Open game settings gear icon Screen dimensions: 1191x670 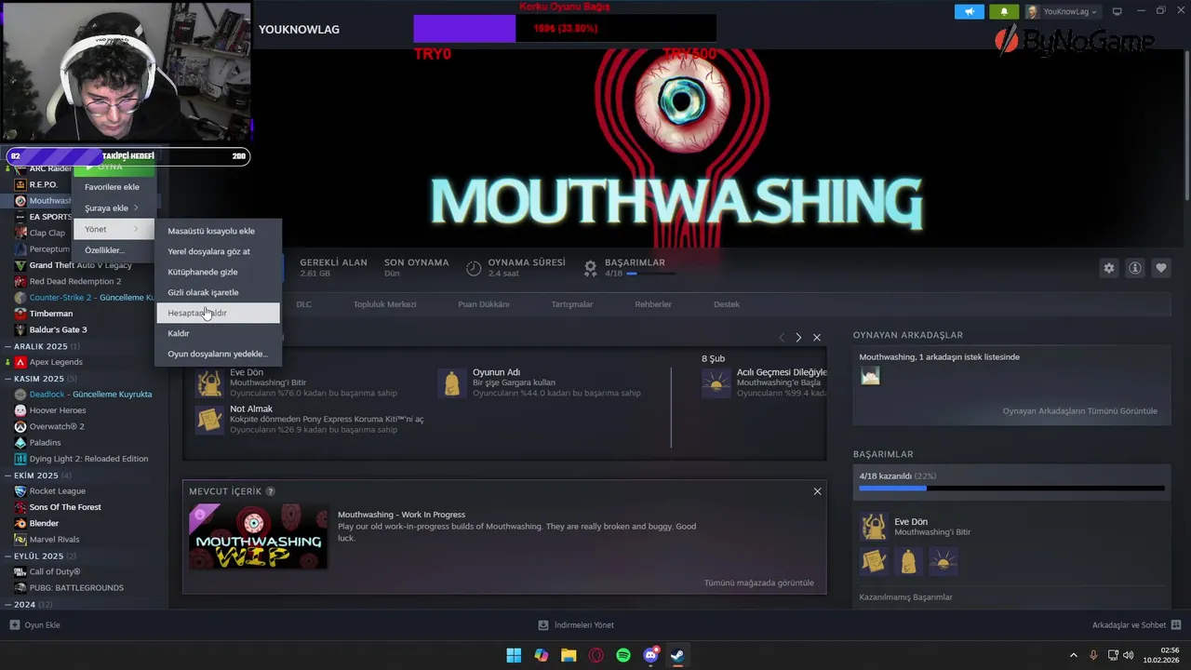tap(1109, 268)
